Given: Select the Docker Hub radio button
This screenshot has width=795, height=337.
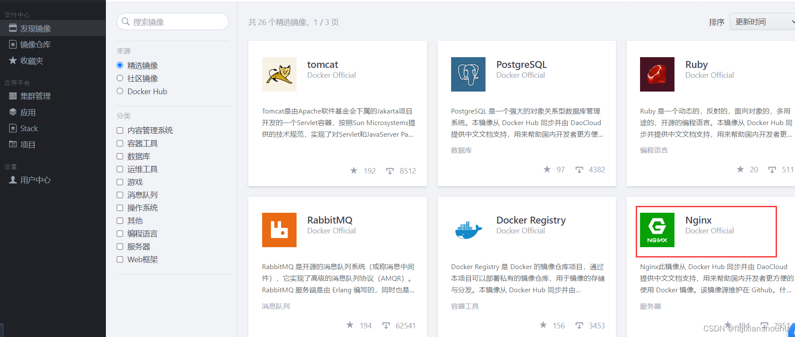Looking at the screenshot, I should (120, 91).
